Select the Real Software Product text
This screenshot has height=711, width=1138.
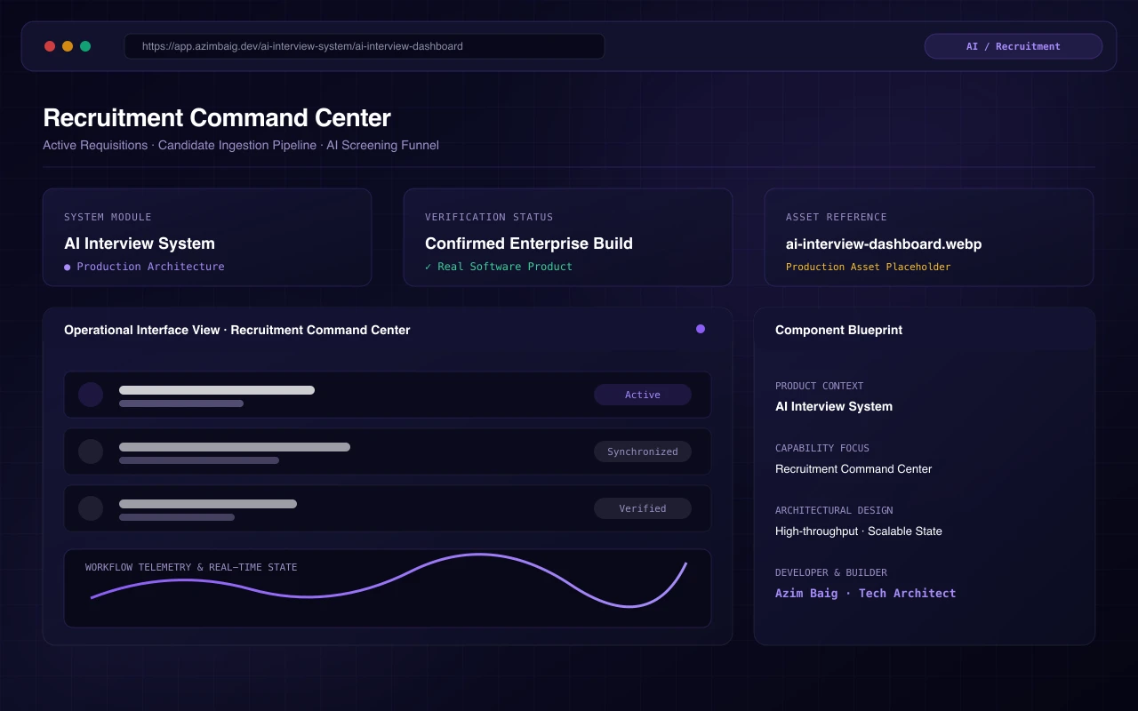pyautogui.click(x=505, y=267)
